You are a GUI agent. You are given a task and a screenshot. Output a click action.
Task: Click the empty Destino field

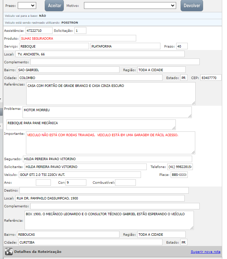tap(104, 191)
